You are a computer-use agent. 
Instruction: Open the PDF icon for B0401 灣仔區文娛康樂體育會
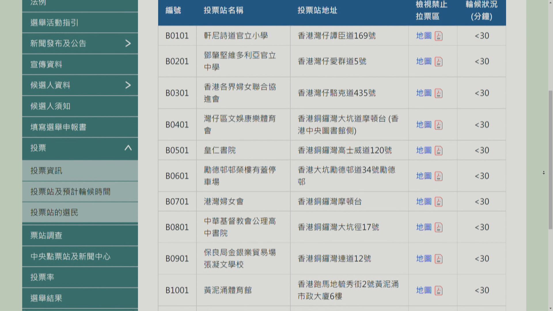[439, 125]
